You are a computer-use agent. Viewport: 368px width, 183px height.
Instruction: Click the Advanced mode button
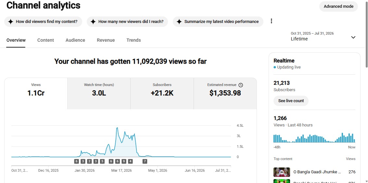[x=338, y=6]
